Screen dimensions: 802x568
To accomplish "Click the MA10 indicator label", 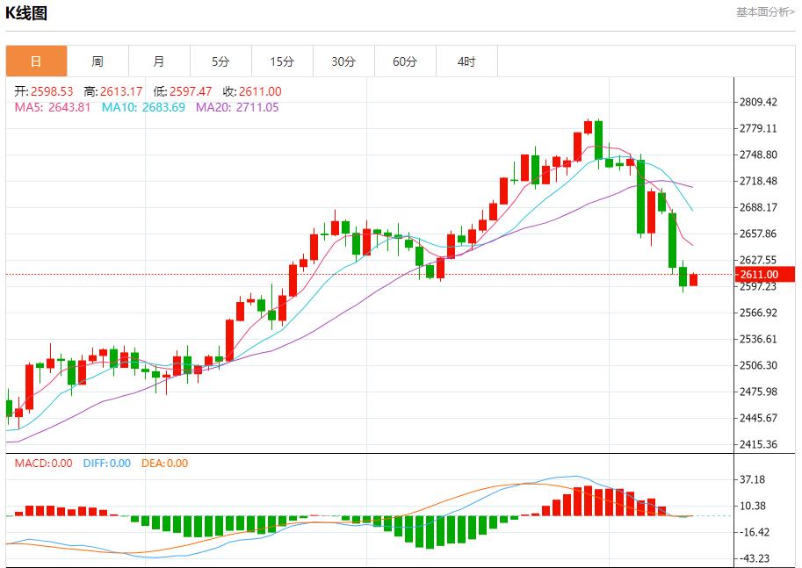I will [x=143, y=107].
